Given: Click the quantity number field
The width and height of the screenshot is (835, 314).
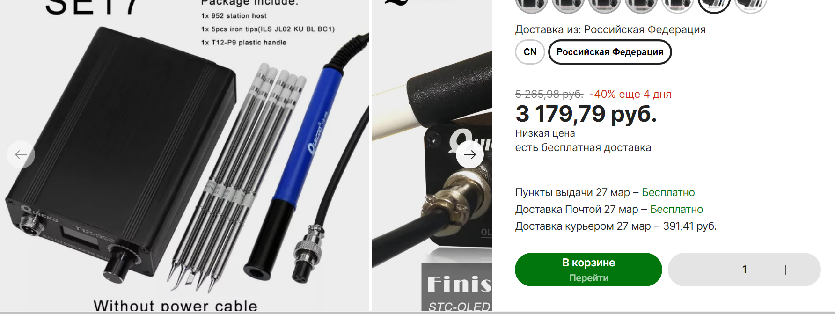Looking at the screenshot, I should [x=744, y=270].
